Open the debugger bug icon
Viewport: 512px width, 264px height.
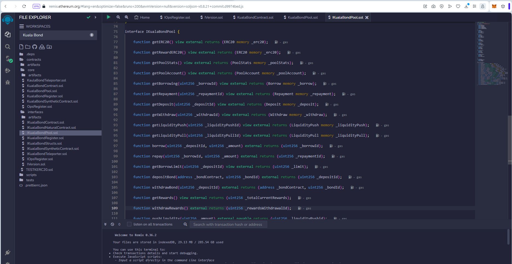click(8, 82)
